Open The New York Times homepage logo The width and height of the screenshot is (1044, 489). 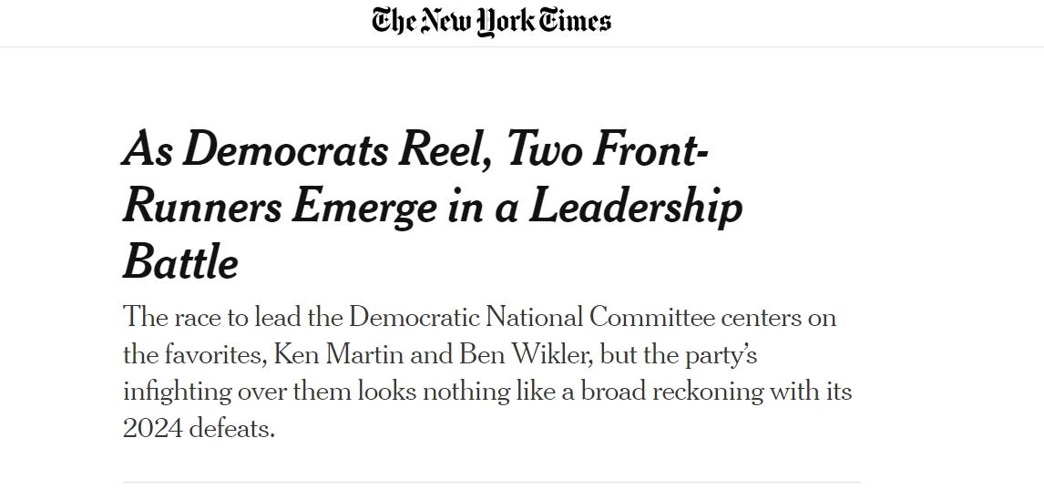[491, 21]
